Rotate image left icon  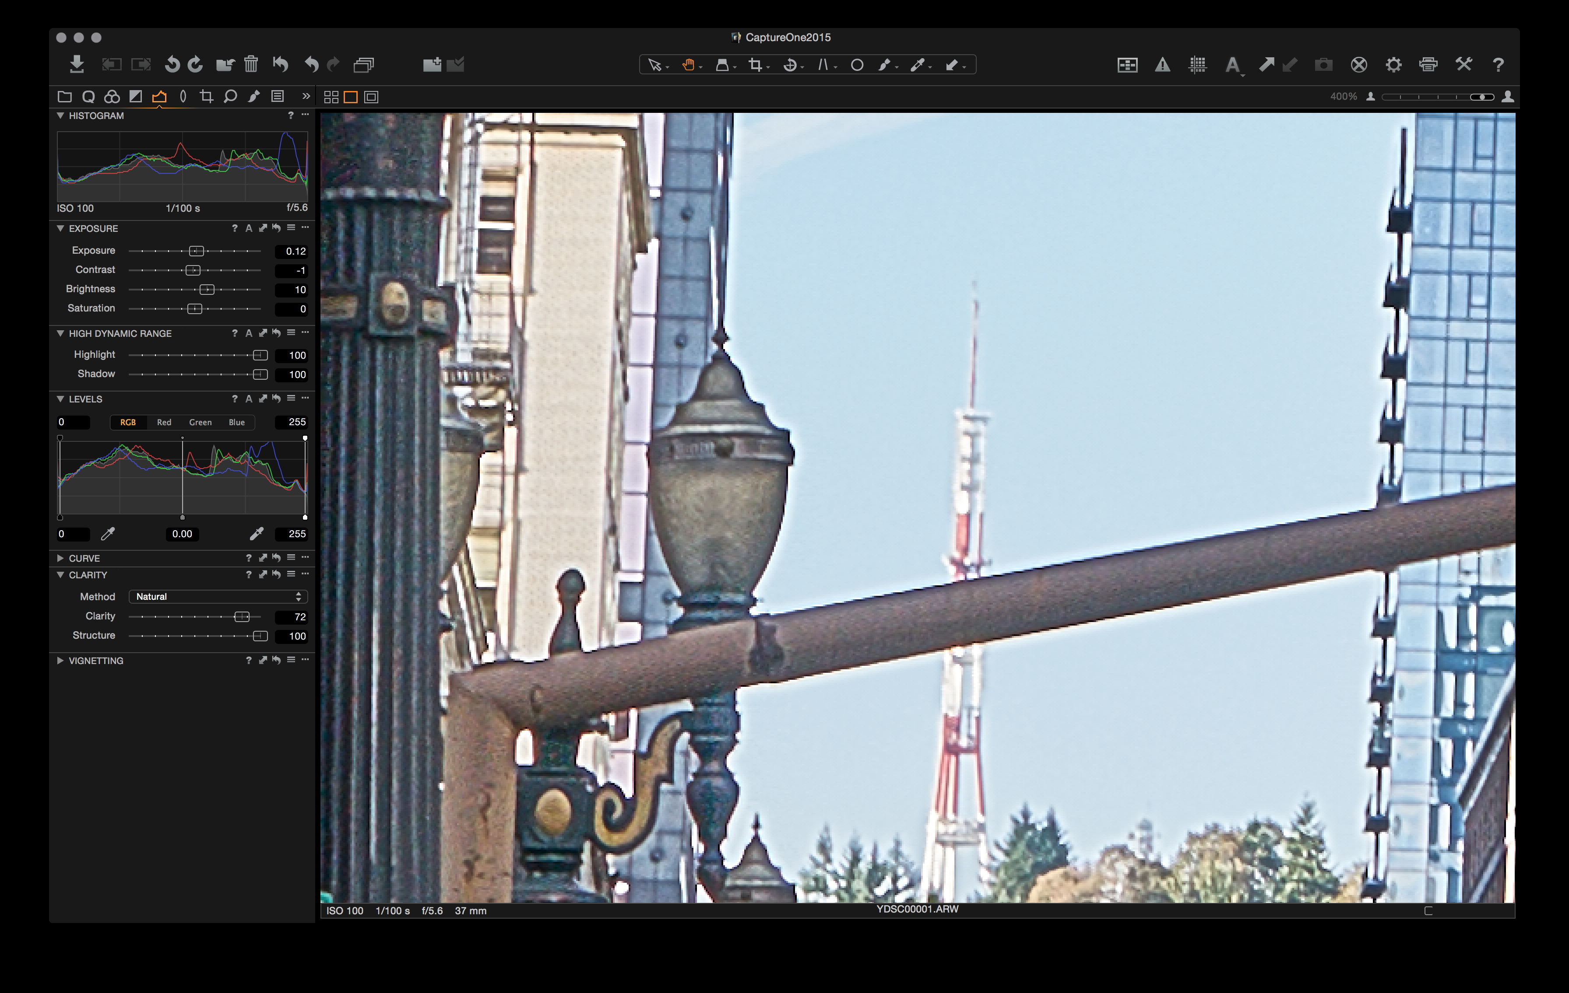(172, 64)
